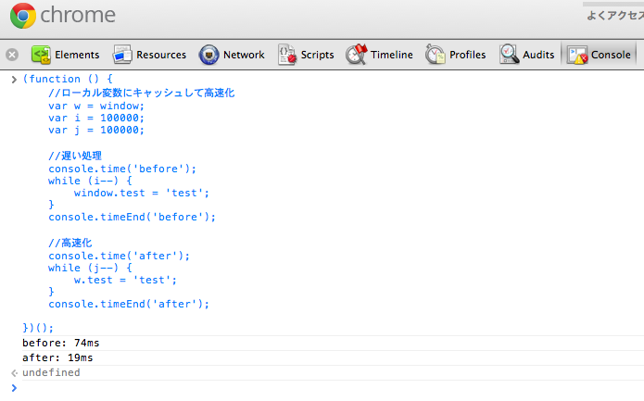644x401 pixels.
Task: Click the 'before: 74ms' output line
Action: pos(61,344)
